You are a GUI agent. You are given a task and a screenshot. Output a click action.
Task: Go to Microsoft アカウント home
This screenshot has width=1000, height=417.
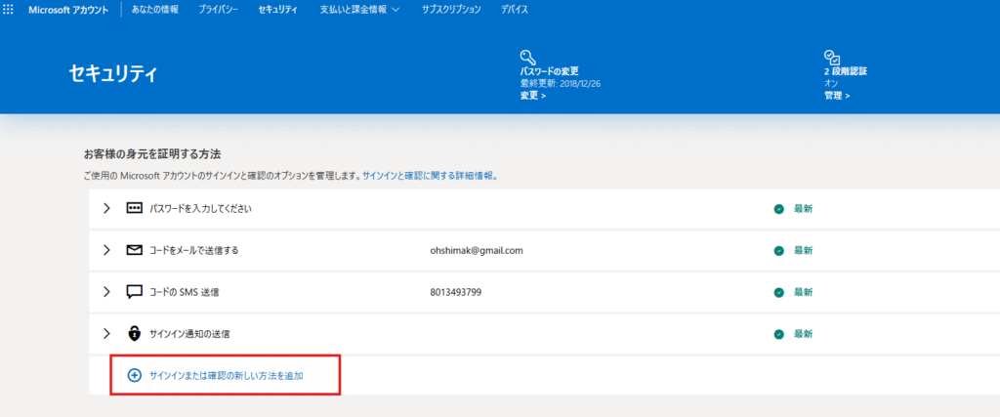pos(68,10)
